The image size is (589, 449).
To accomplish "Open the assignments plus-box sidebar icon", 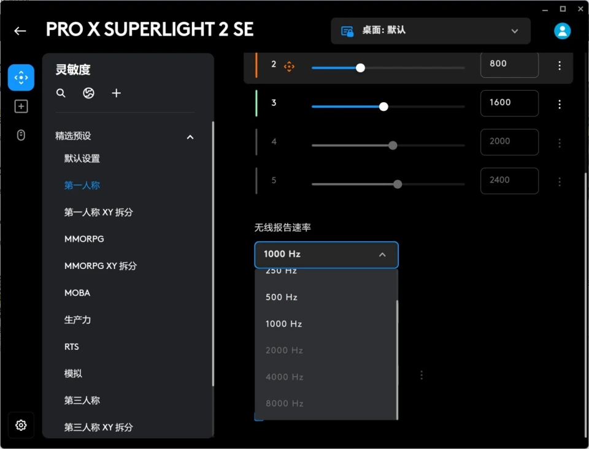I will [x=21, y=107].
